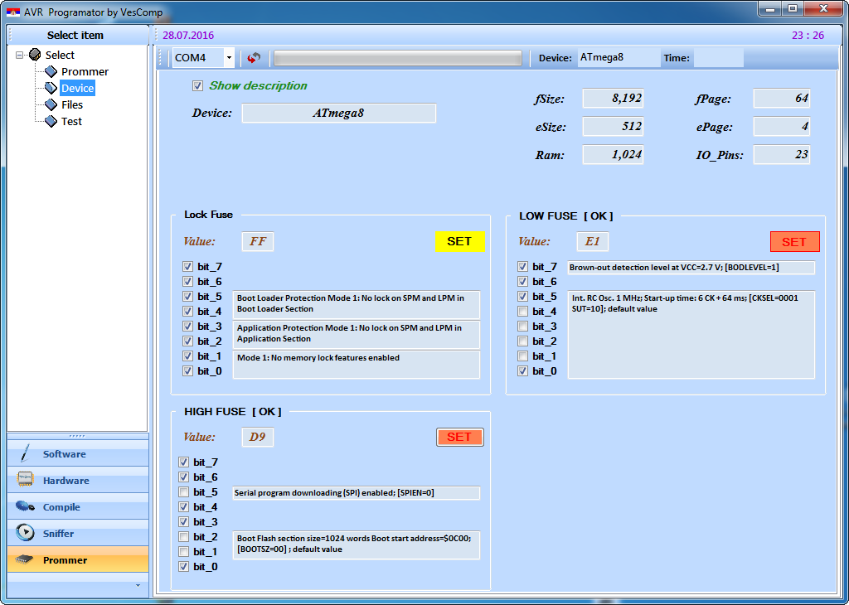Screen dimensions: 849x605
Task: Open the Sniffer navigation section
Action: (78, 533)
